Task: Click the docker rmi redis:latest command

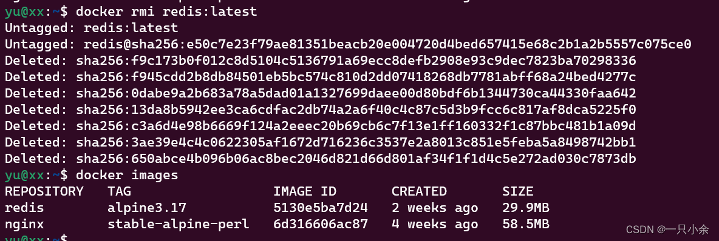Action: tap(166, 12)
